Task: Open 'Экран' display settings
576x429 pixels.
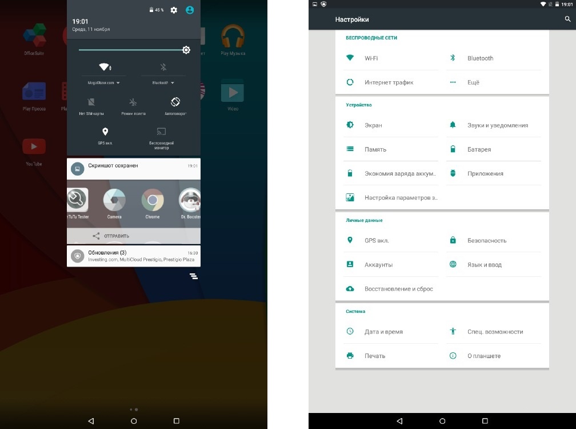Action: click(x=391, y=125)
